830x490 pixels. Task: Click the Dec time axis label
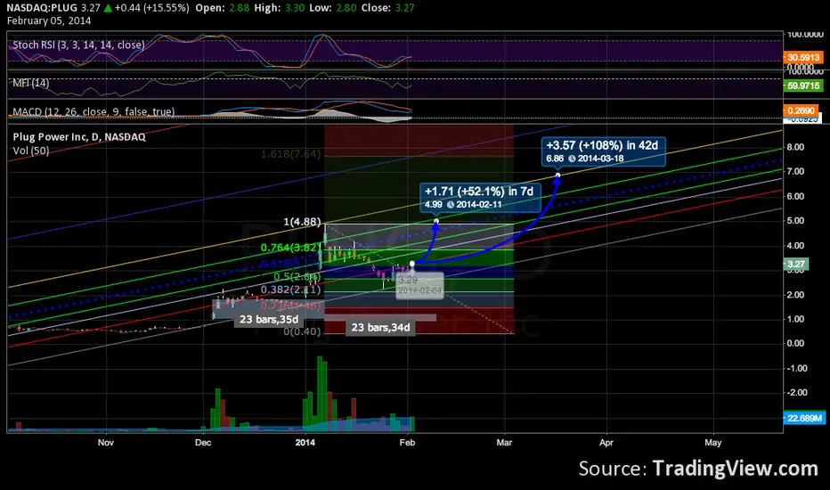tap(203, 442)
